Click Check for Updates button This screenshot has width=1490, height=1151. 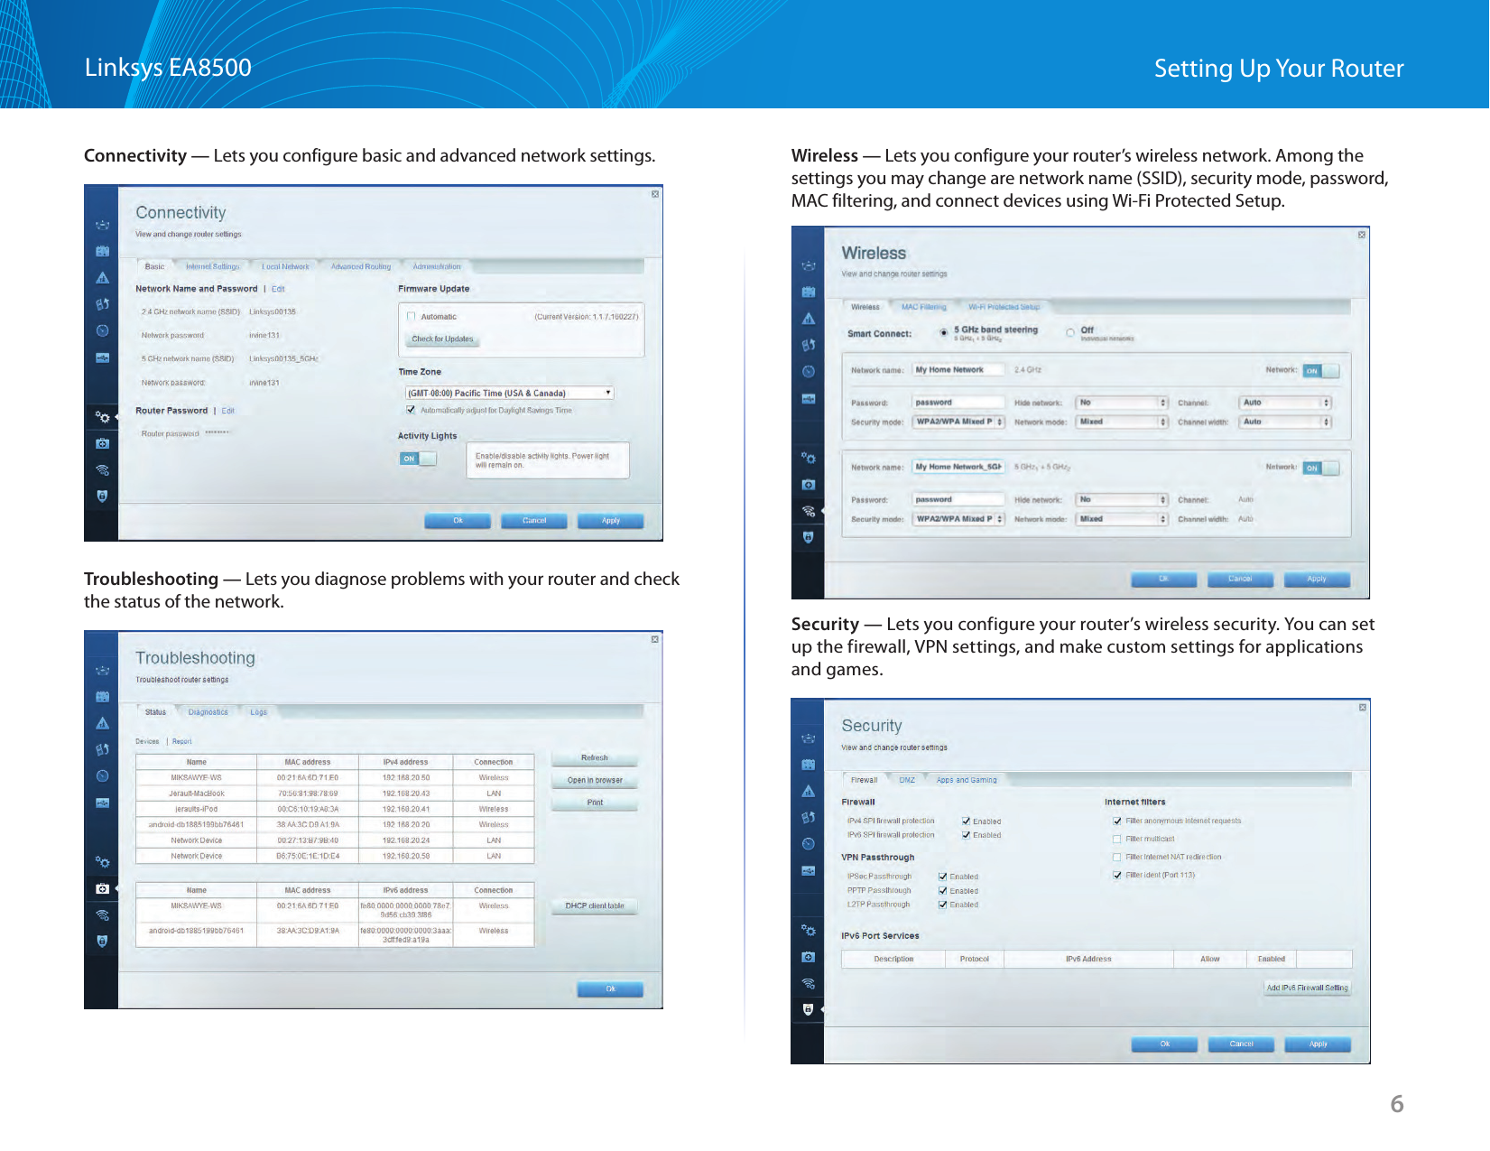442,339
